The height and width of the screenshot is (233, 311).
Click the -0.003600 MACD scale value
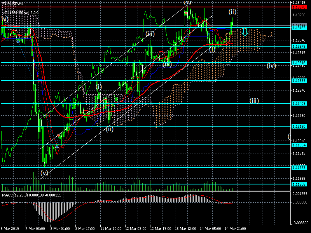[300, 223]
